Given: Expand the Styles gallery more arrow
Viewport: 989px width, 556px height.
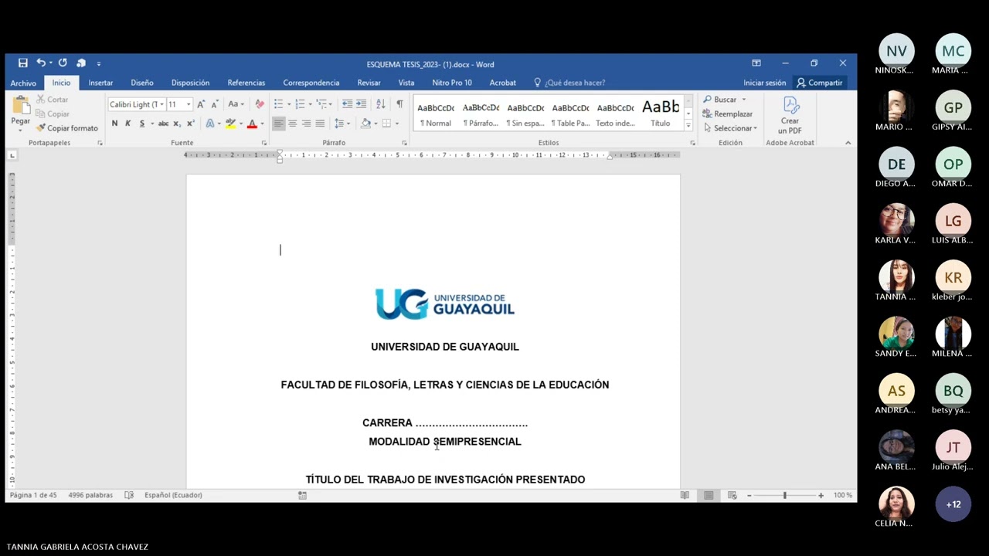Looking at the screenshot, I should click(688, 124).
